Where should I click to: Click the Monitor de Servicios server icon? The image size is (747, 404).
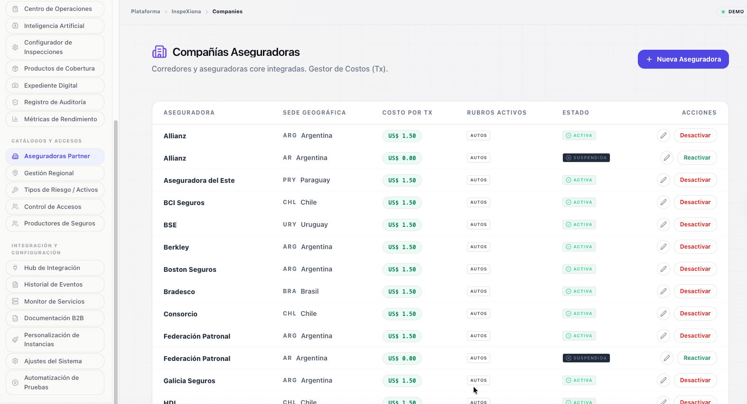coord(15,302)
